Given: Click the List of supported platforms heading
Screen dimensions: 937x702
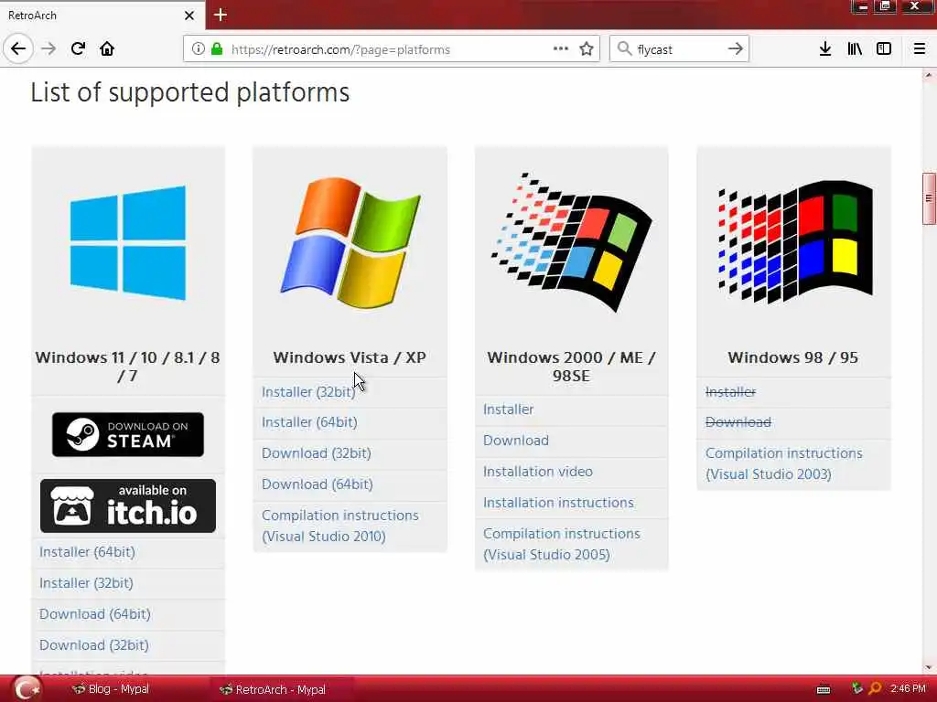Looking at the screenshot, I should coord(190,92).
